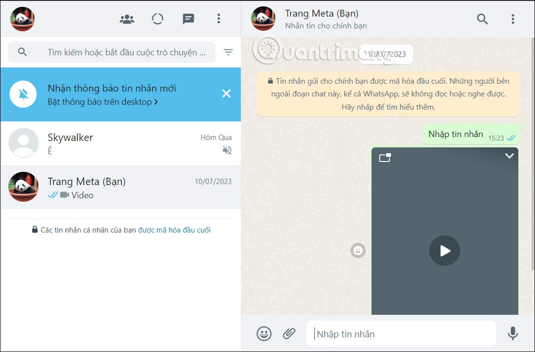Click the muted speaker icon on Skywalker chat
535x352 pixels.
pos(226,150)
